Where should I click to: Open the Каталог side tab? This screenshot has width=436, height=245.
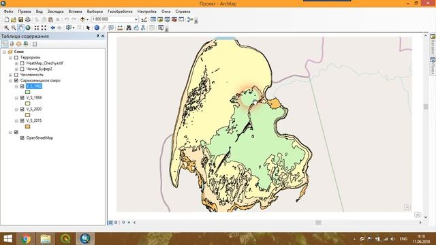point(433,44)
